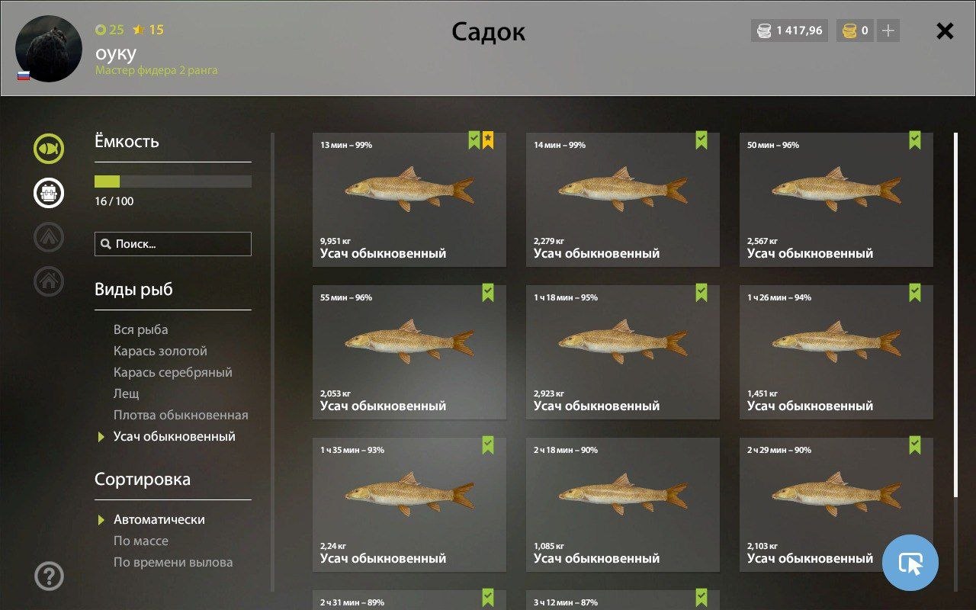Open the backpack inventory icon
The height and width of the screenshot is (610, 976).
(49, 193)
